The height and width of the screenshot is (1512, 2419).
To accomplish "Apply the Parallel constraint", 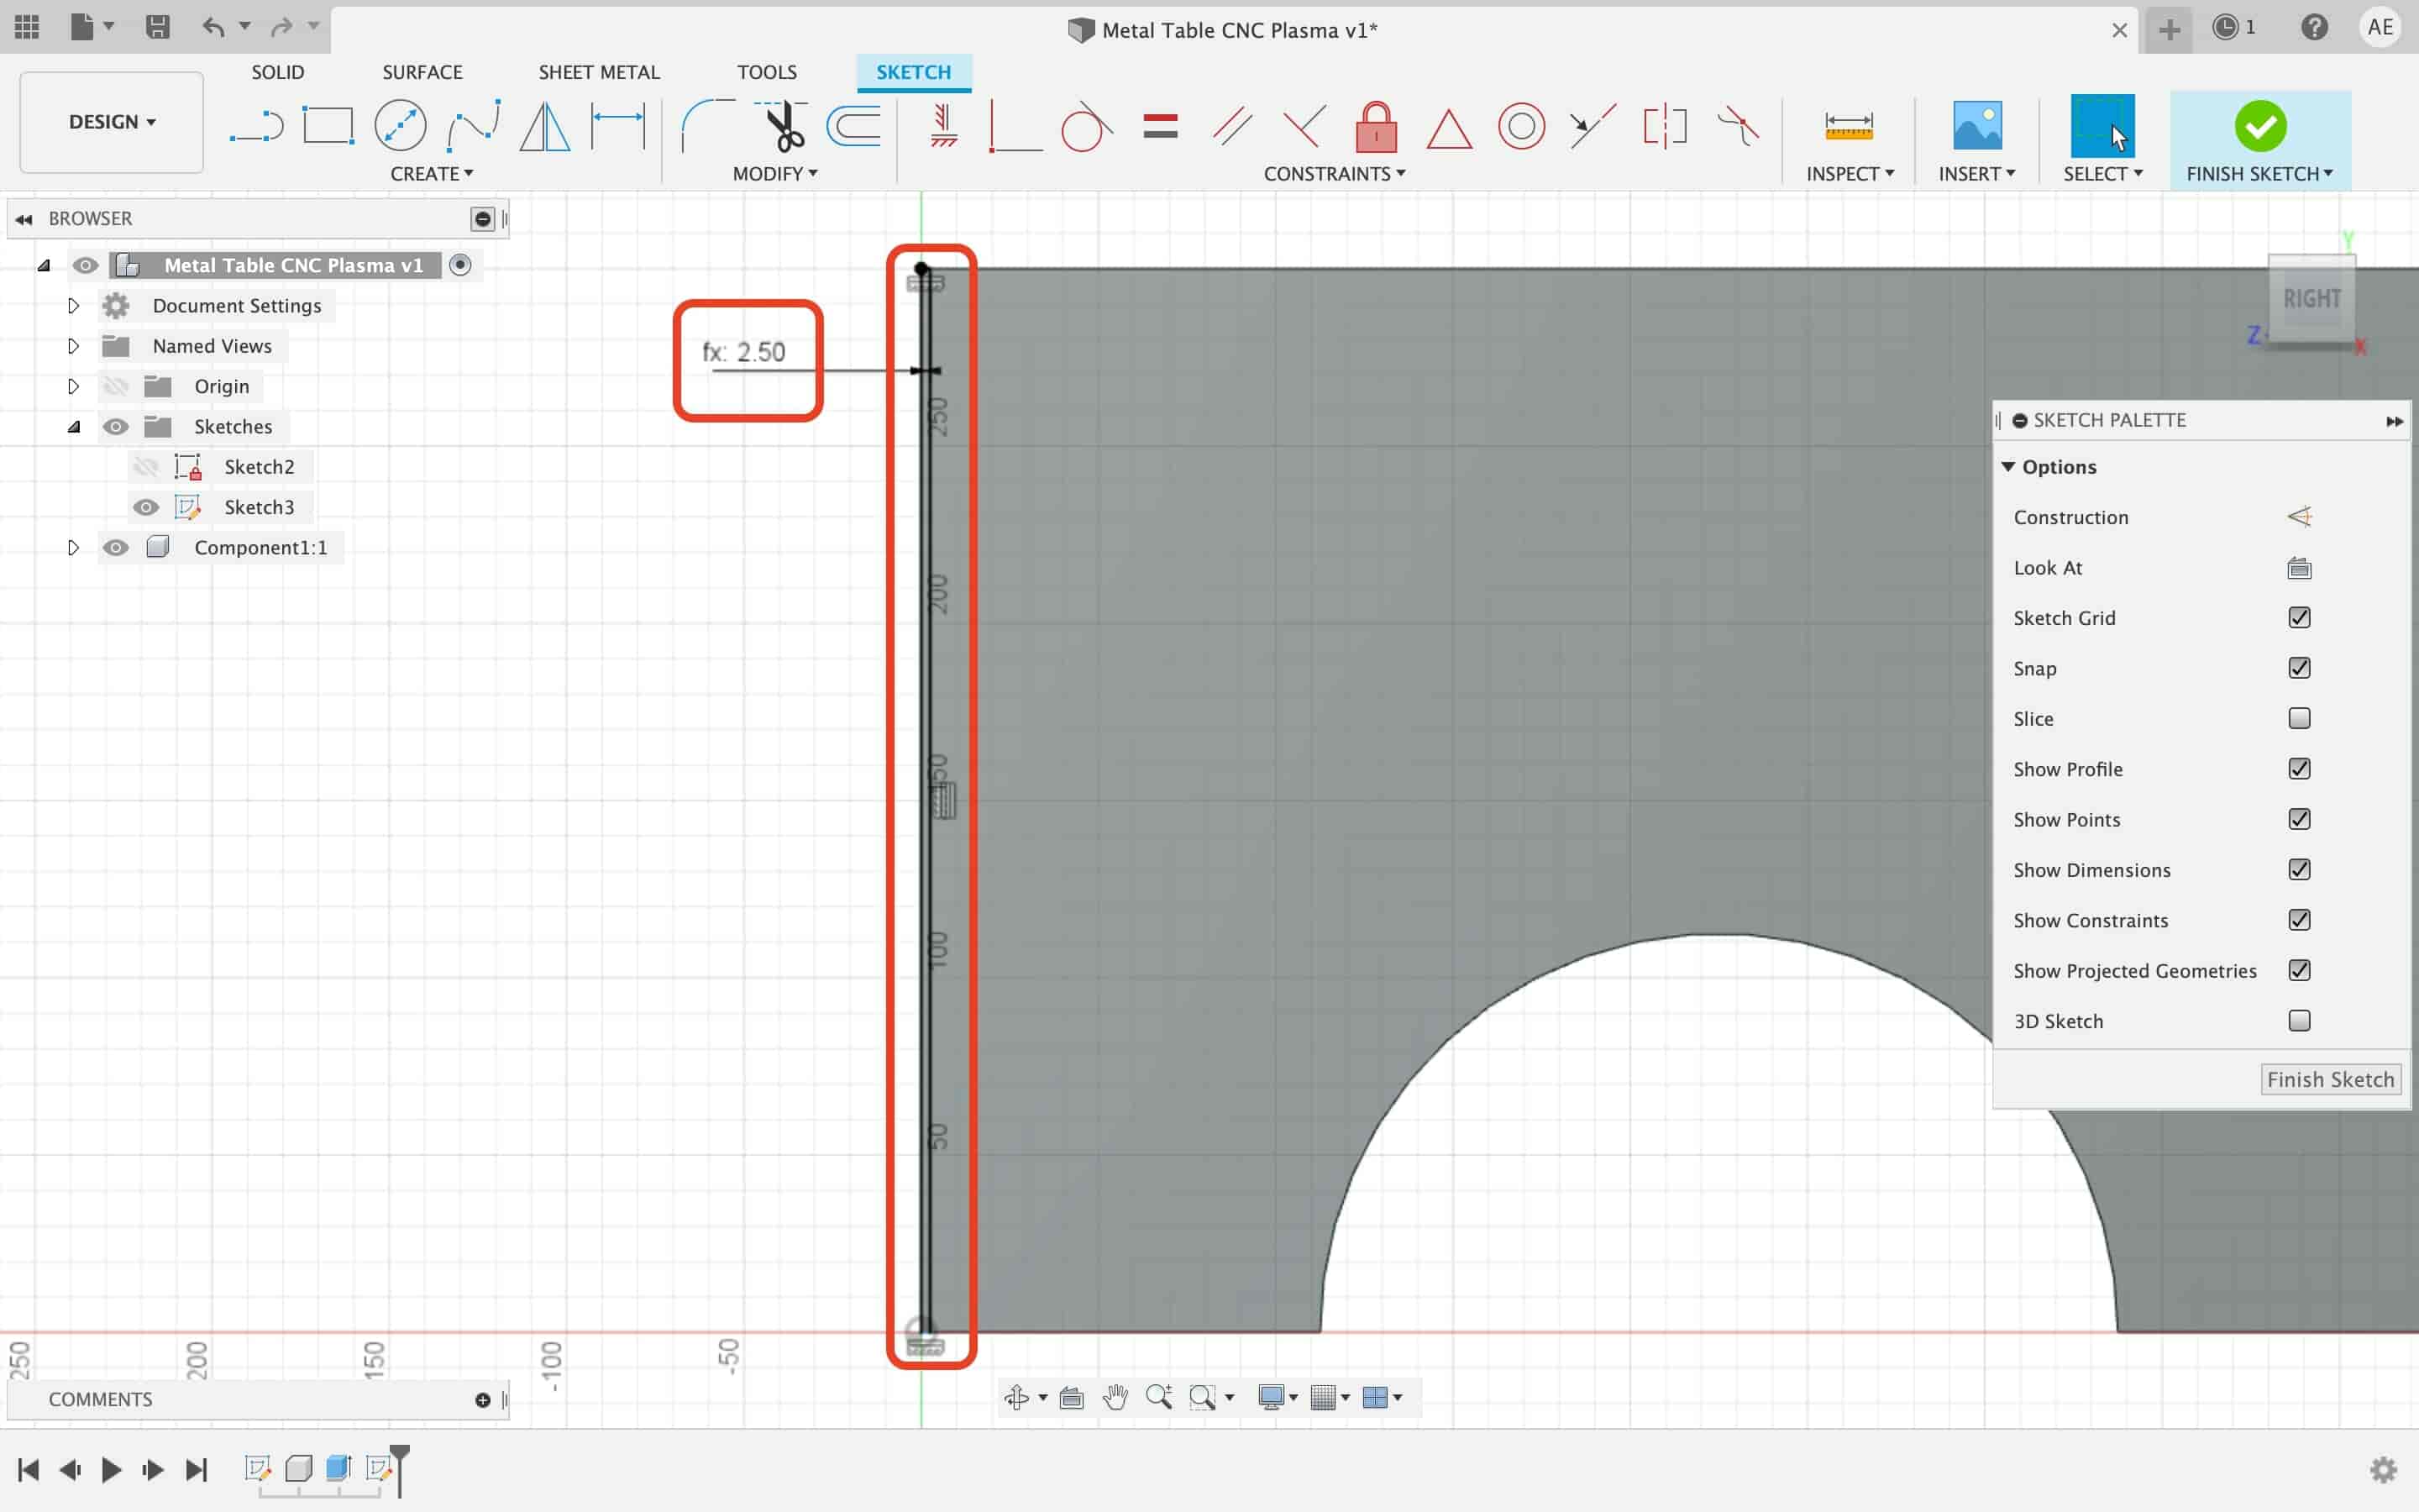I will click(x=1231, y=126).
